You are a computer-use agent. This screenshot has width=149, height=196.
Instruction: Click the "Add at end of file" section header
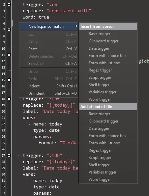pyautogui.click(x=108, y=107)
